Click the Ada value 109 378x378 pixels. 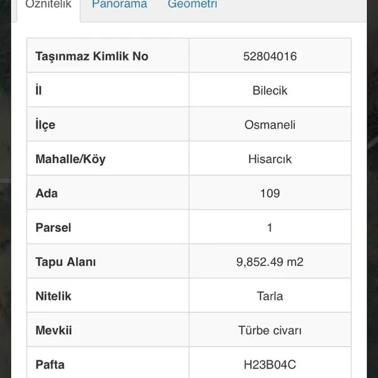tap(270, 193)
